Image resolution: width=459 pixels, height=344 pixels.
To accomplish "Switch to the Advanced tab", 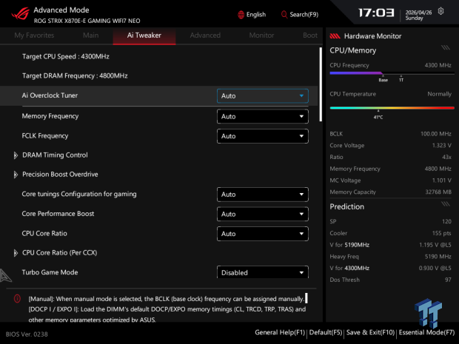I will click(x=205, y=36).
